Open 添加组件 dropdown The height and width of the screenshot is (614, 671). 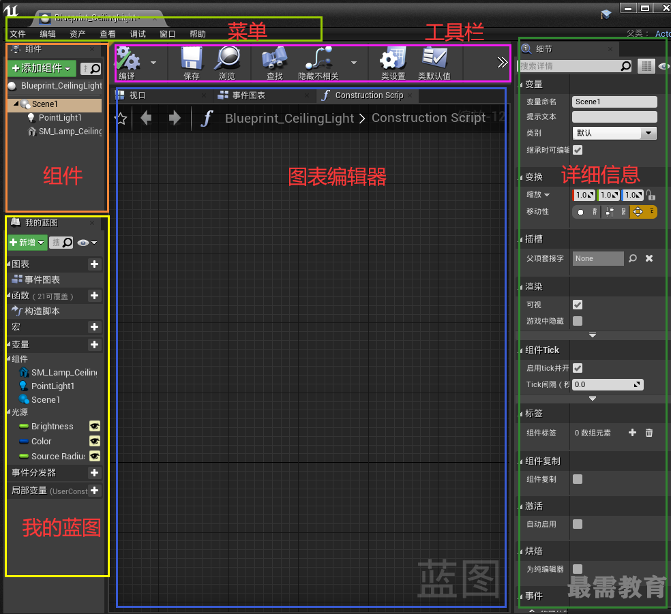pyautogui.click(x=42, y=68)
